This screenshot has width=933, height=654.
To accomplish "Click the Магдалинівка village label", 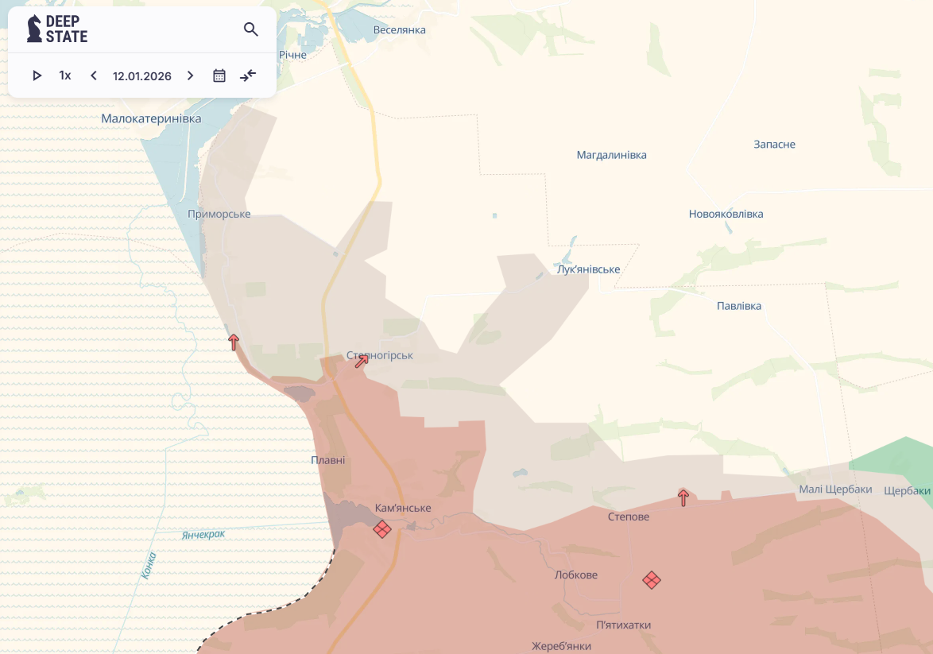I will 611,155.
